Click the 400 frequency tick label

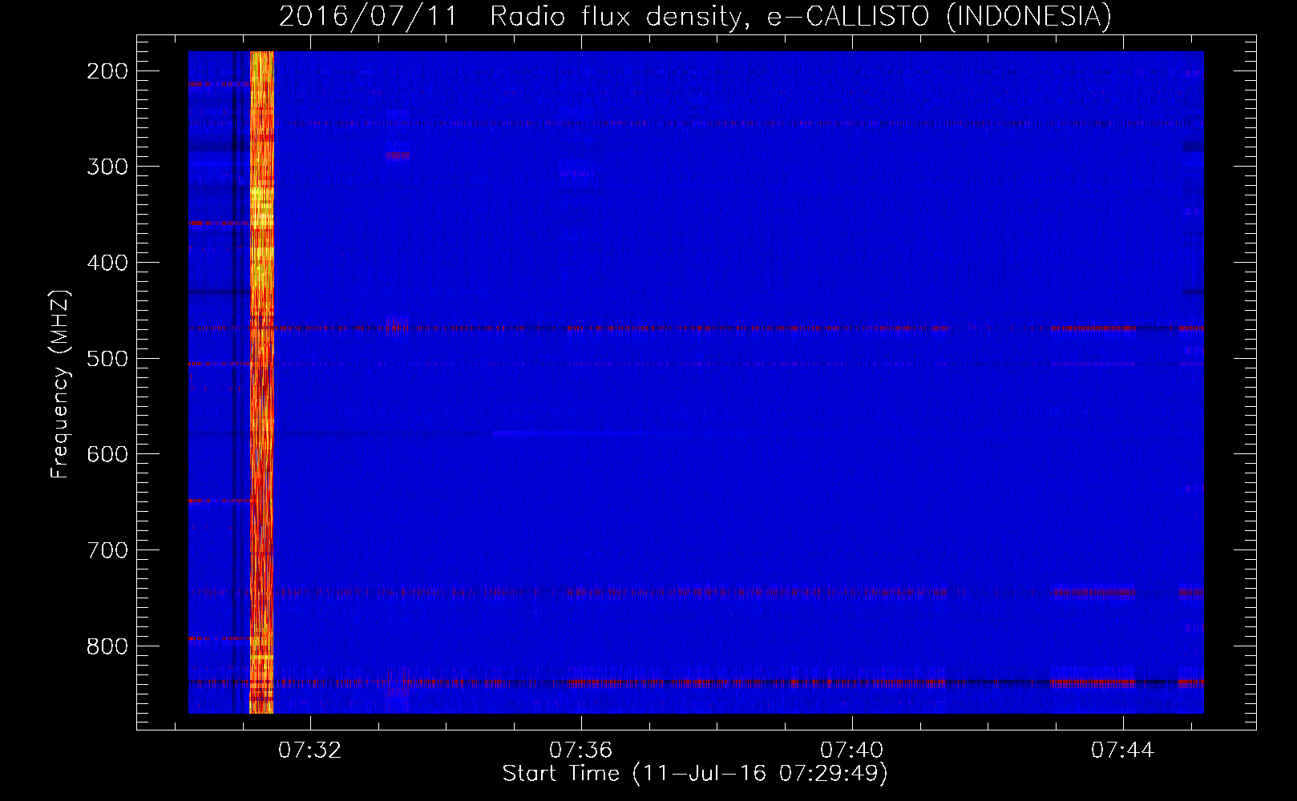(107, 263)
